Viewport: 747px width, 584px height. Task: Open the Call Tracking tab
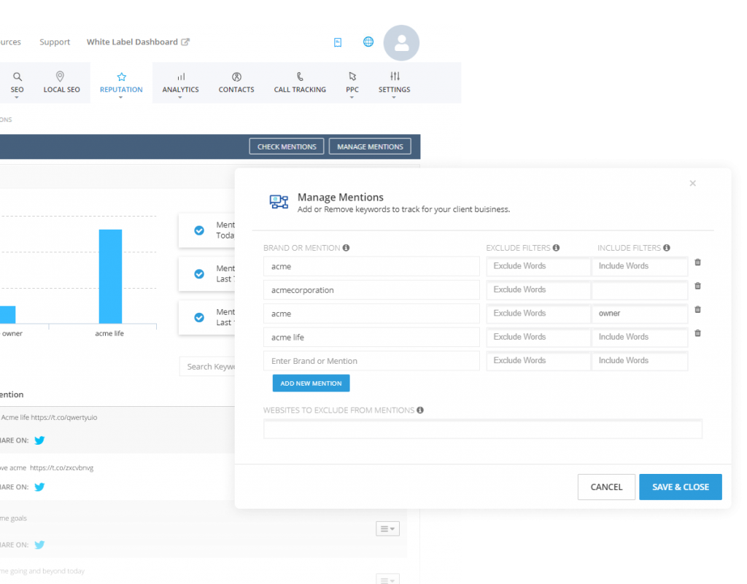click(x=300, y=83)
